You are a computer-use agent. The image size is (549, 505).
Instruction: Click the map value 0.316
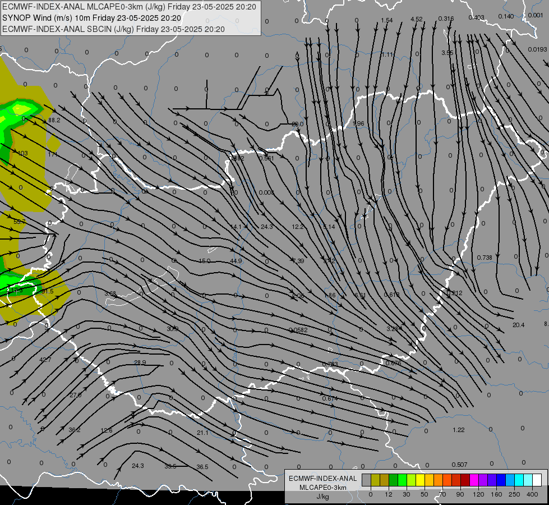(446, 19)
